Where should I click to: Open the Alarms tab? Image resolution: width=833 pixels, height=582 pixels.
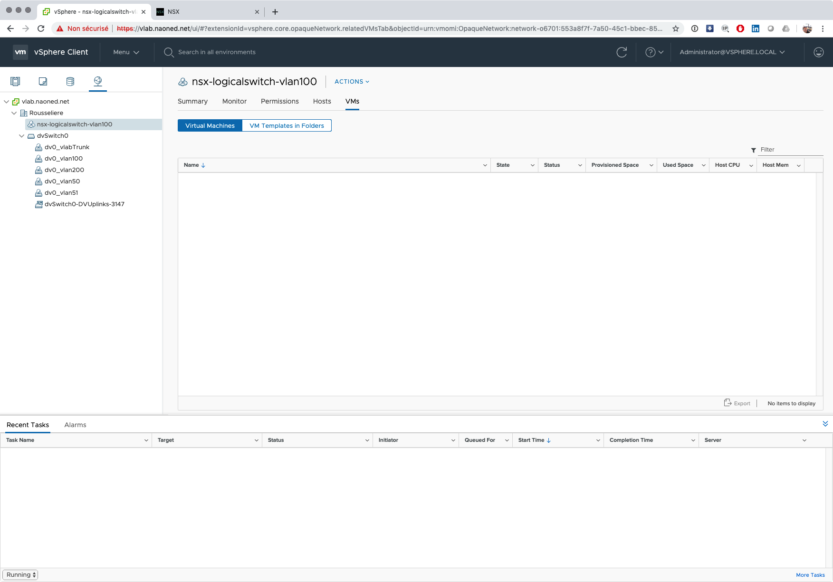point(75,425)
